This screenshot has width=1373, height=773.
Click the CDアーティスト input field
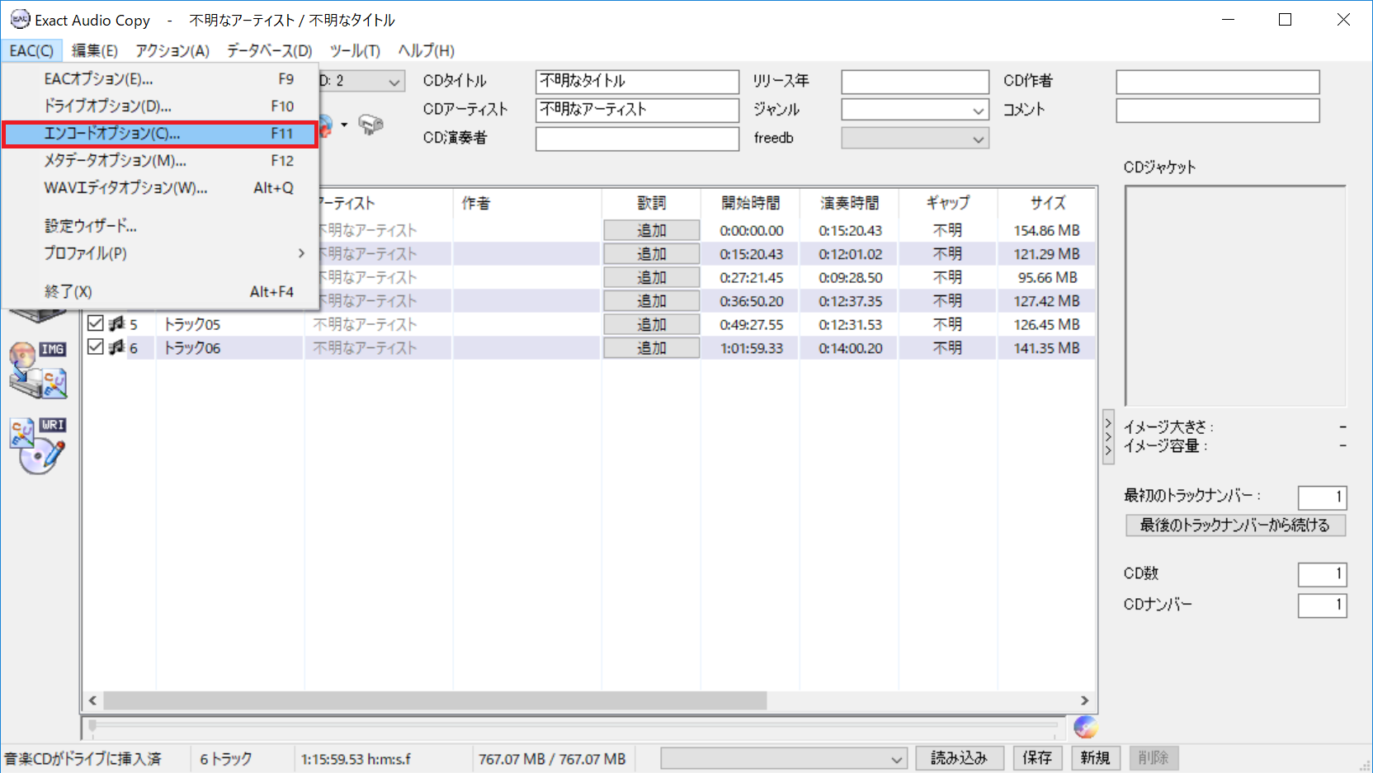coord(637,110)
